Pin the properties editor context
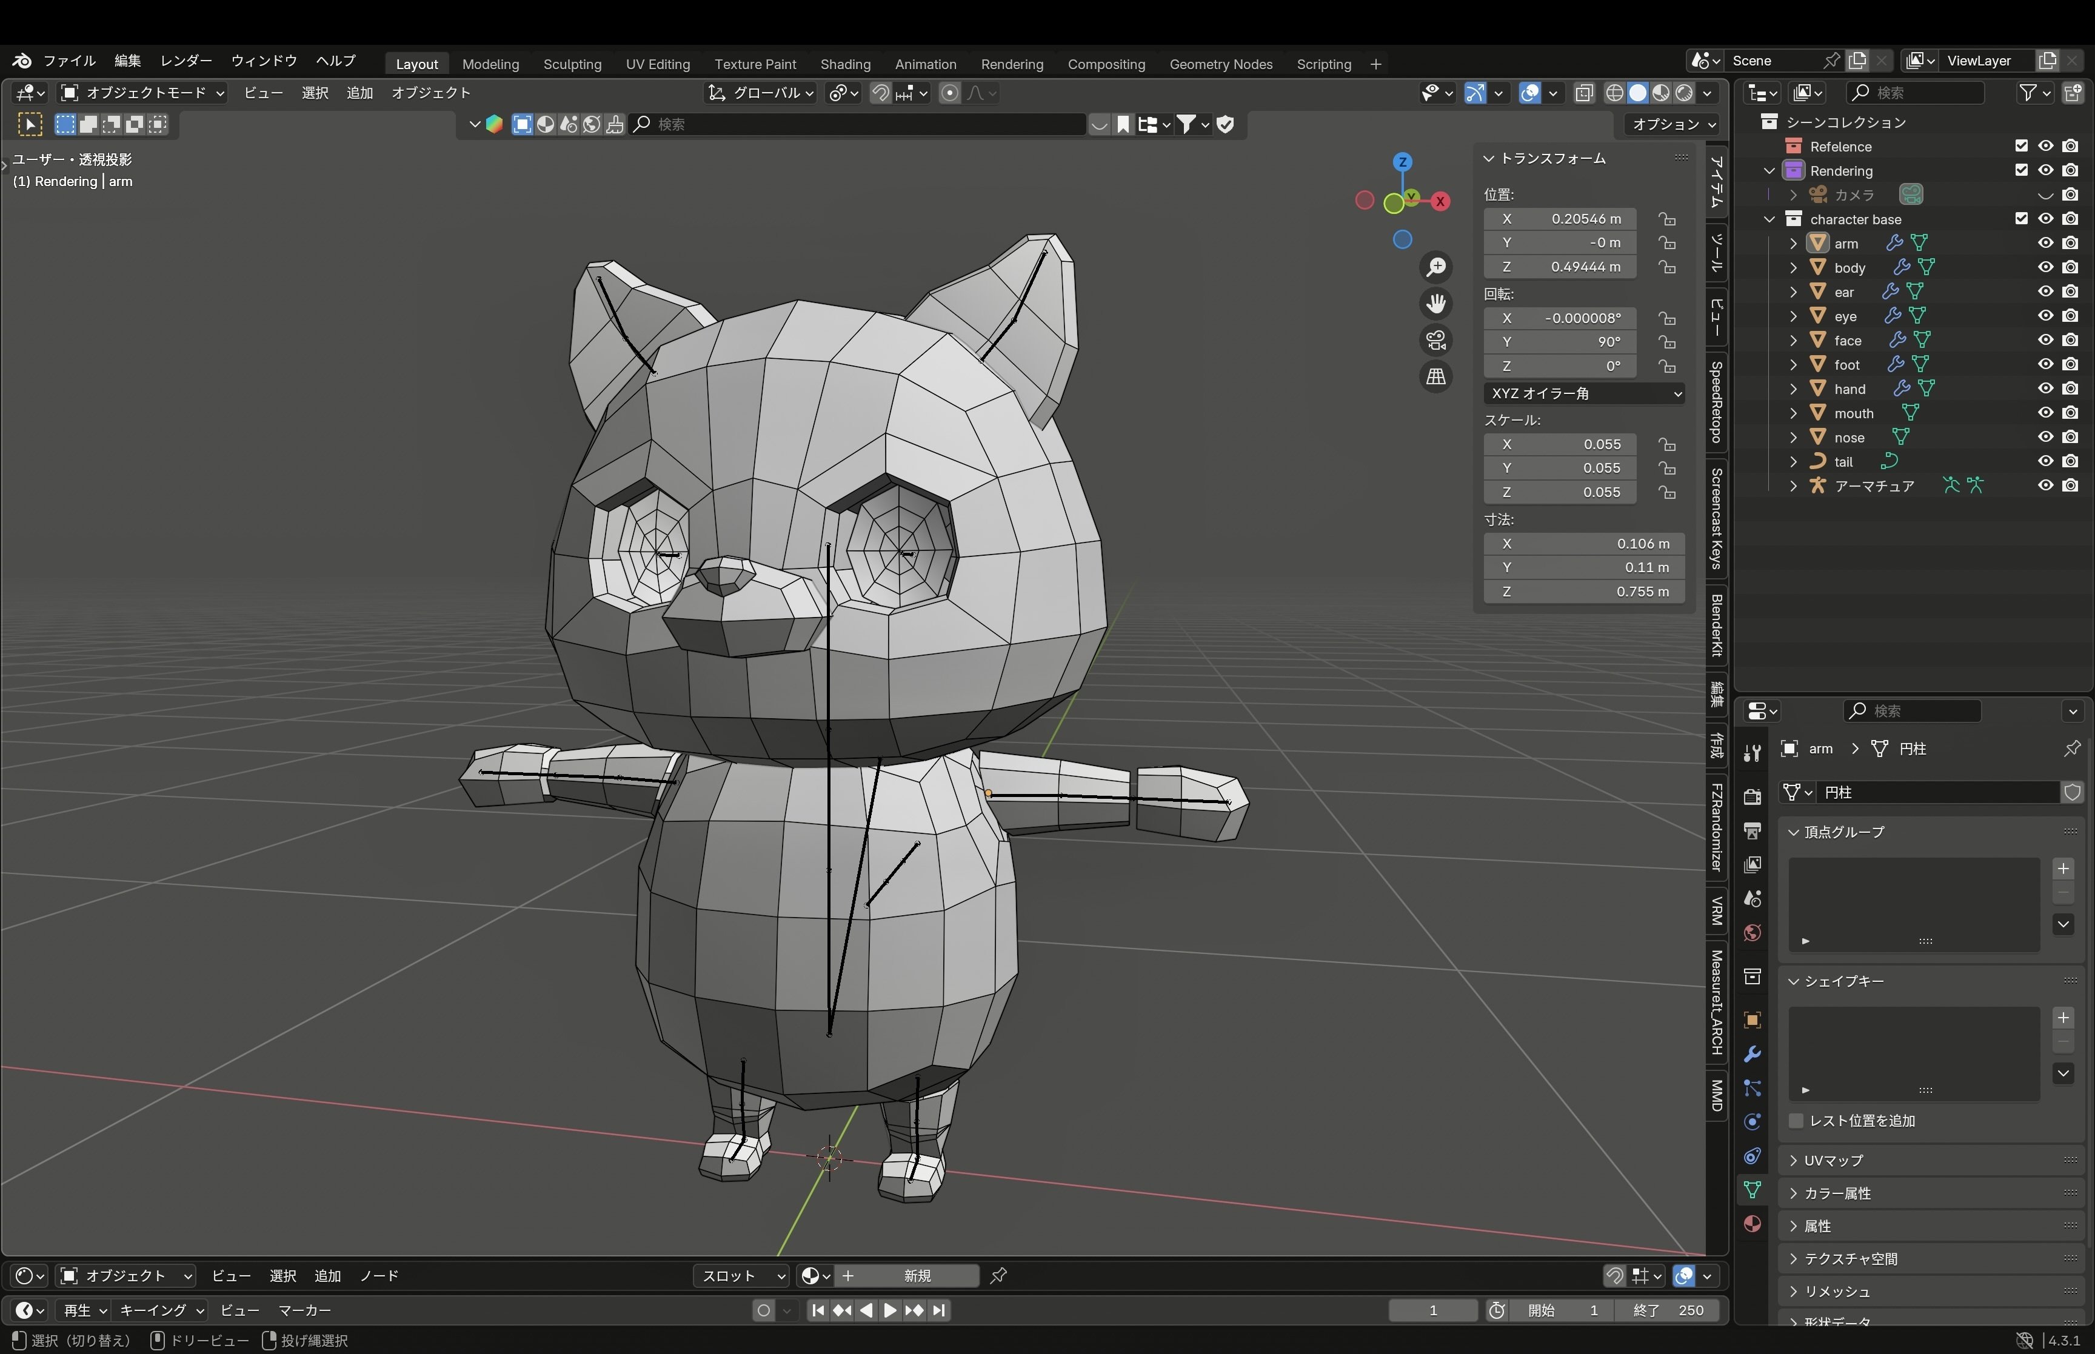Image resolution: width=2095 pixels, height=1354 pixels. [x=2072, y=749]
